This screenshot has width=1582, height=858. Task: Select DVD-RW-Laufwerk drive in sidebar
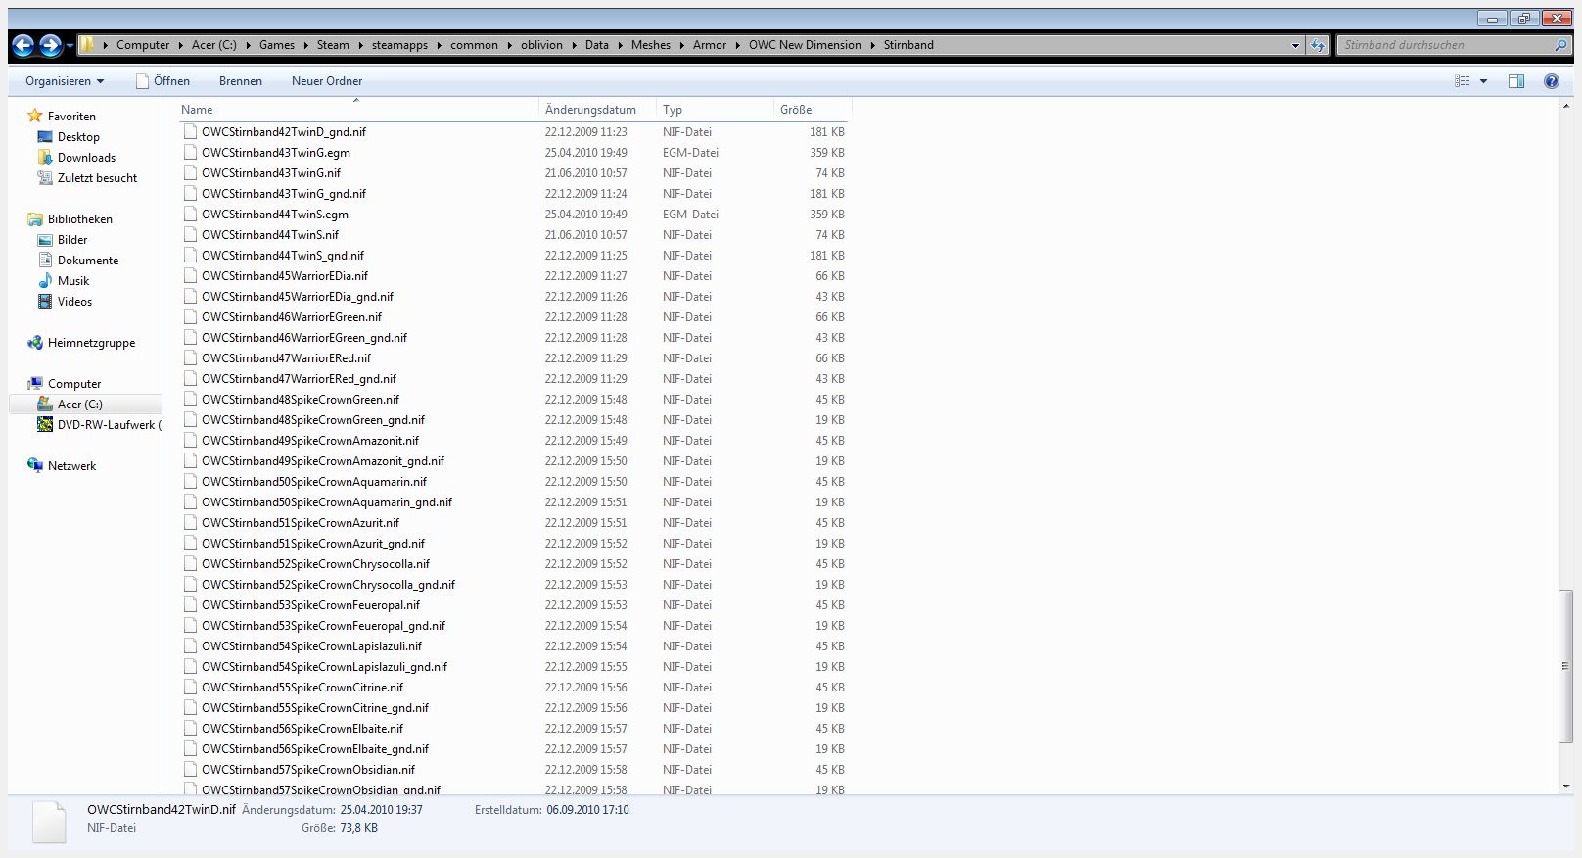[106, 425]
